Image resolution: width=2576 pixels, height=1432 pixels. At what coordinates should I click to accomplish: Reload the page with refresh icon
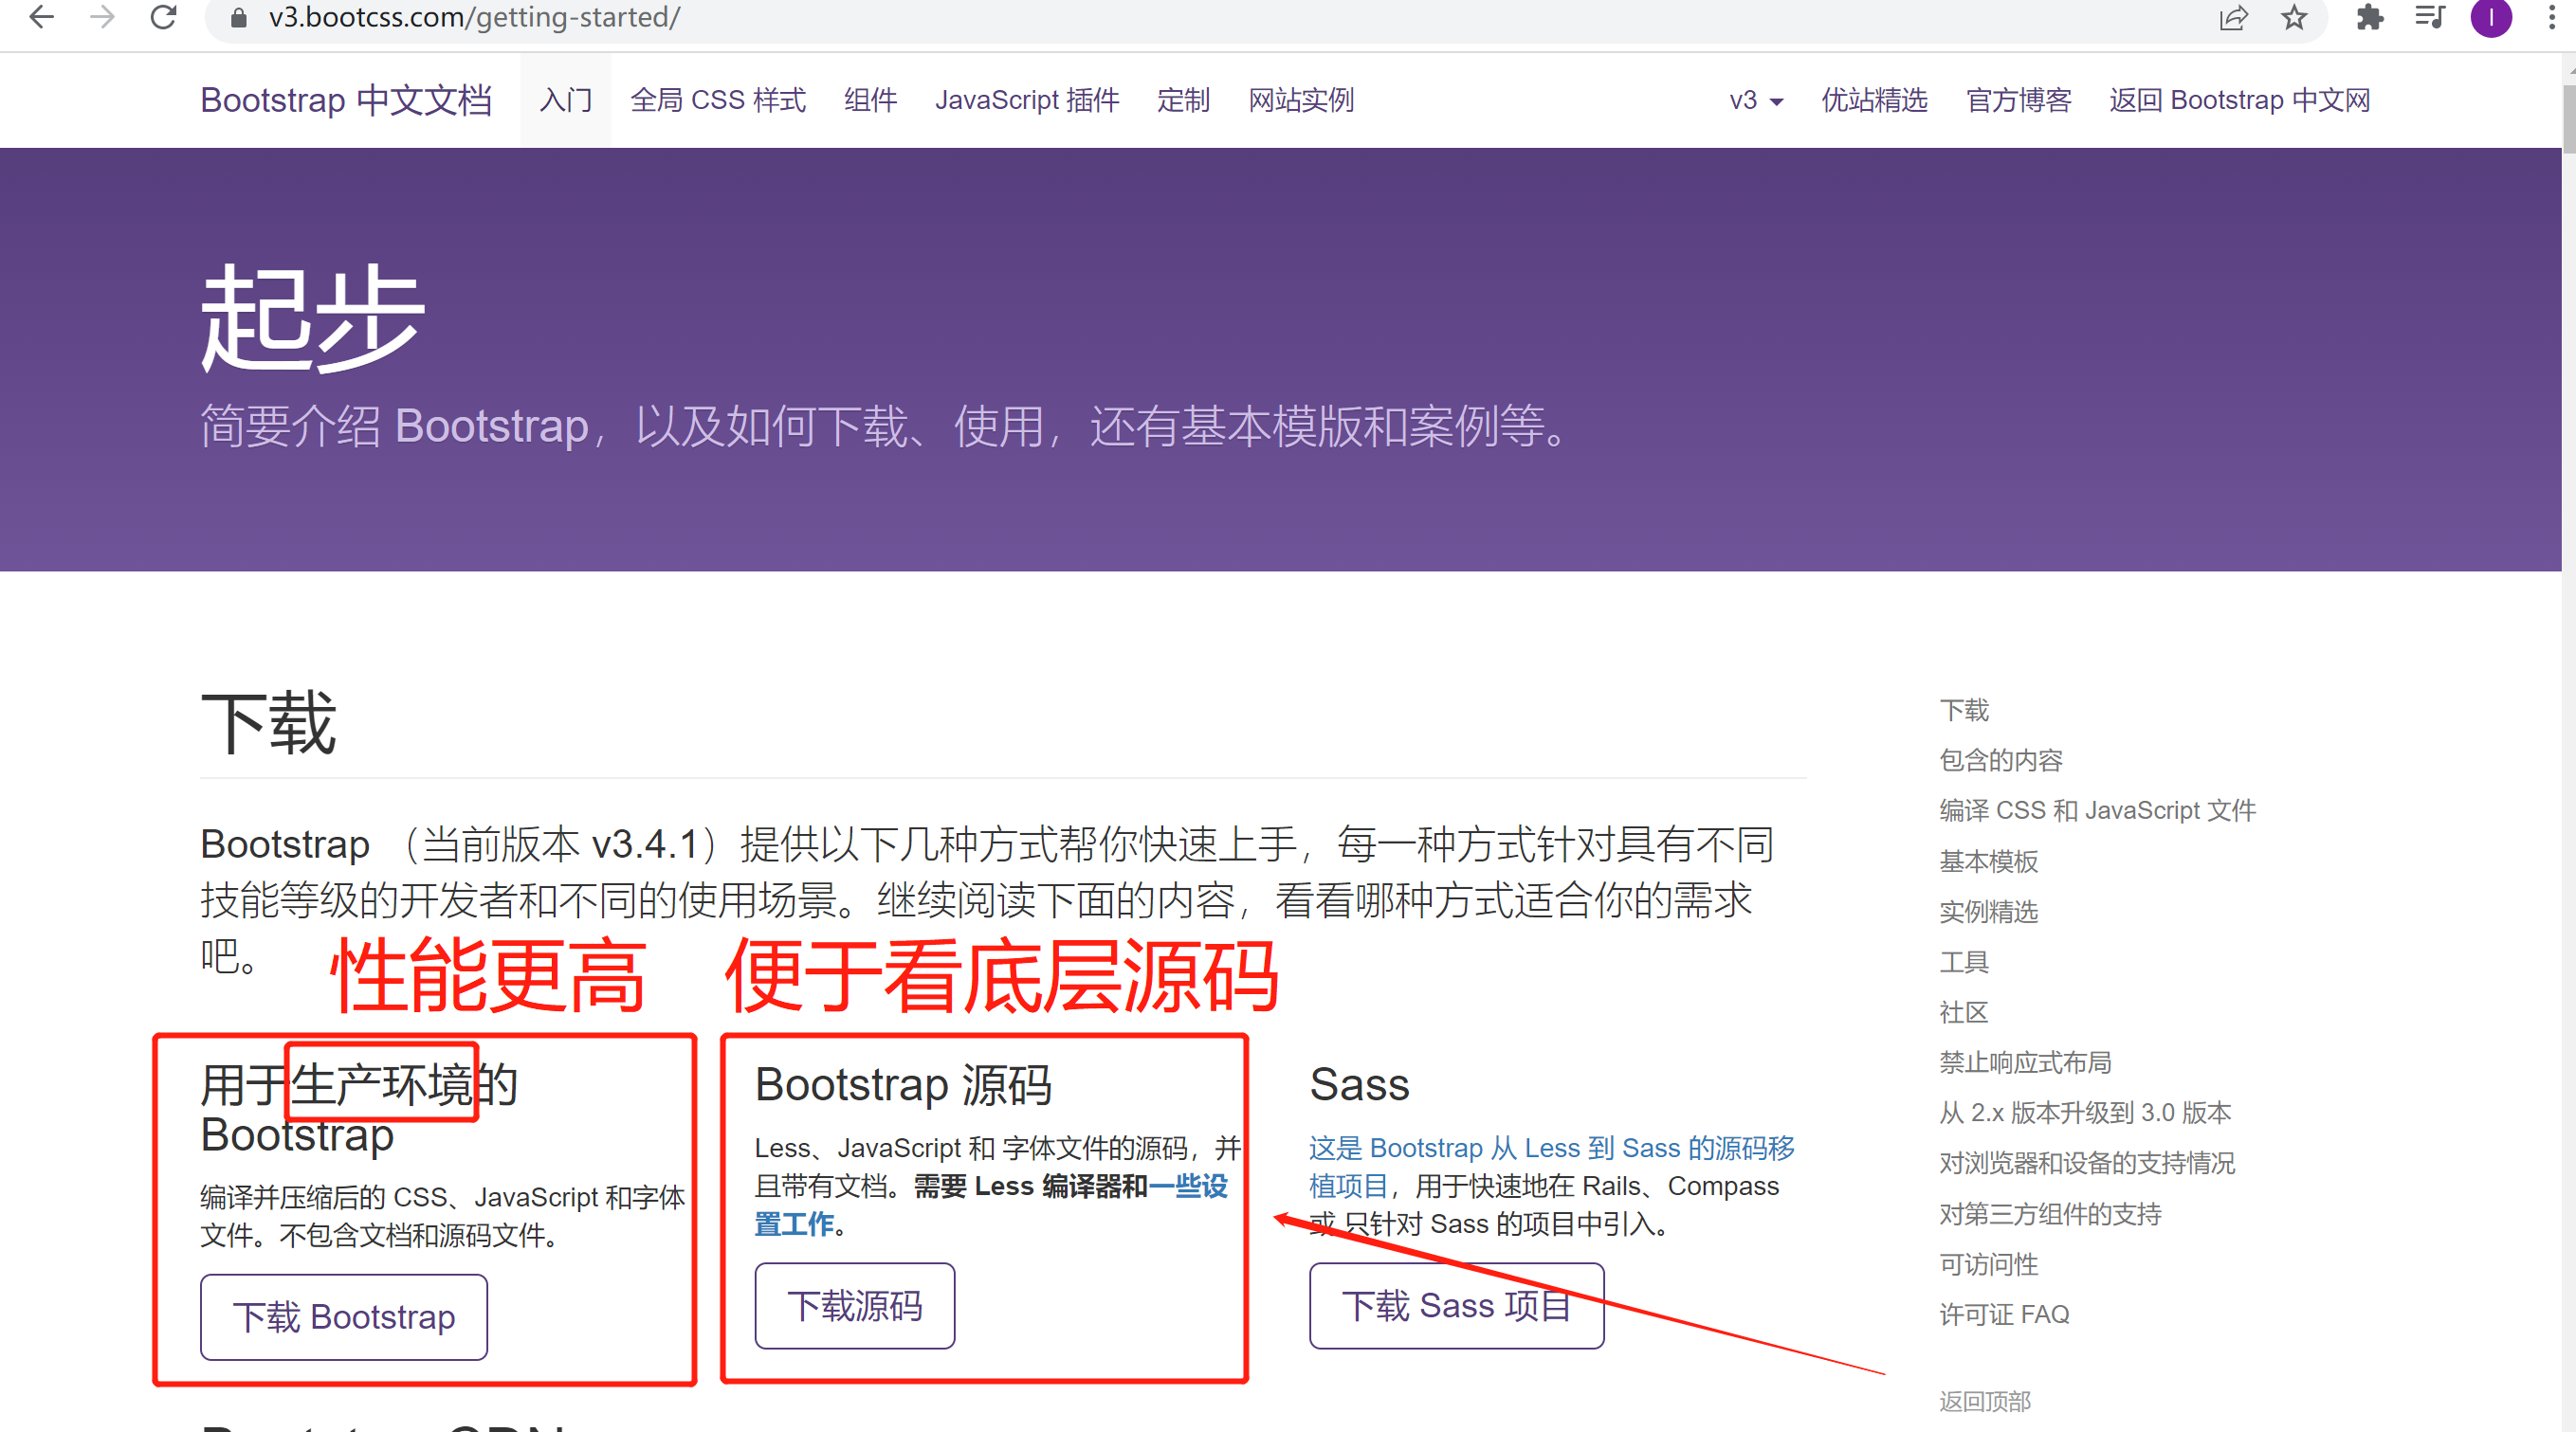point(163,17)
